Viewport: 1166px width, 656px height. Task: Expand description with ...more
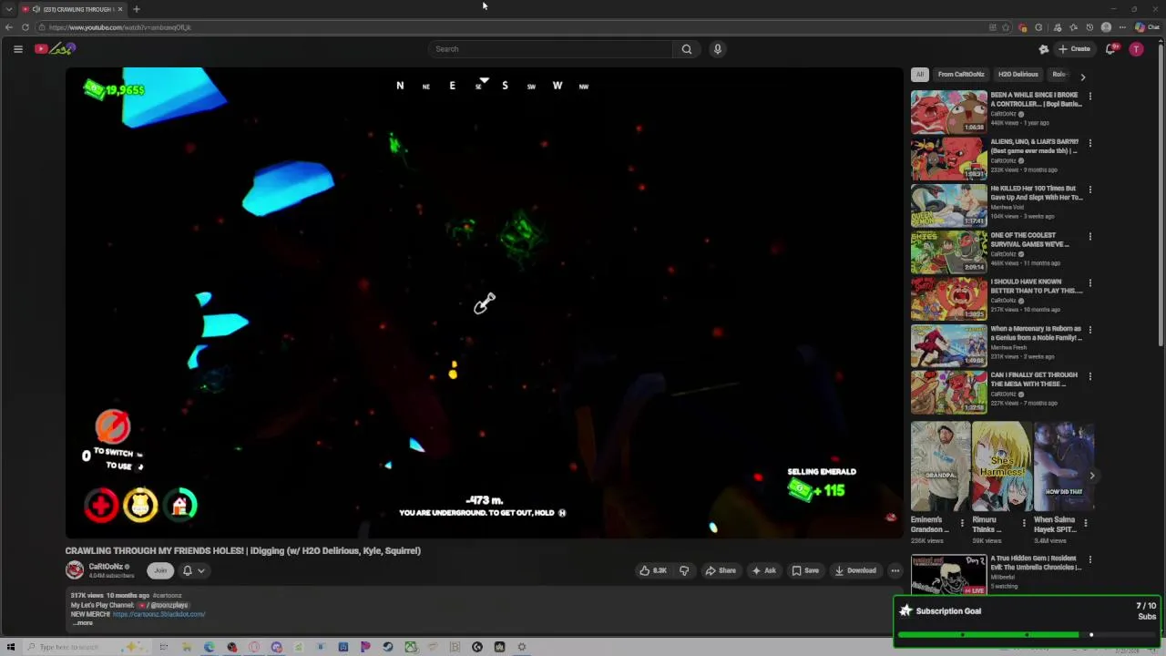click(83, 623)
